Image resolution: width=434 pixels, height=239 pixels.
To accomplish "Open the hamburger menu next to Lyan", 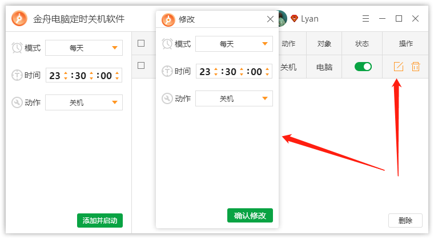I will (x=365, y=18).
